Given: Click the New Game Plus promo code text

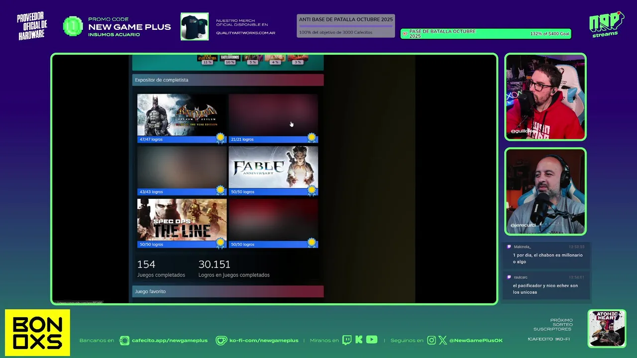Looking at the screenshot, I should pyautogui.click(x=129, y=27).
